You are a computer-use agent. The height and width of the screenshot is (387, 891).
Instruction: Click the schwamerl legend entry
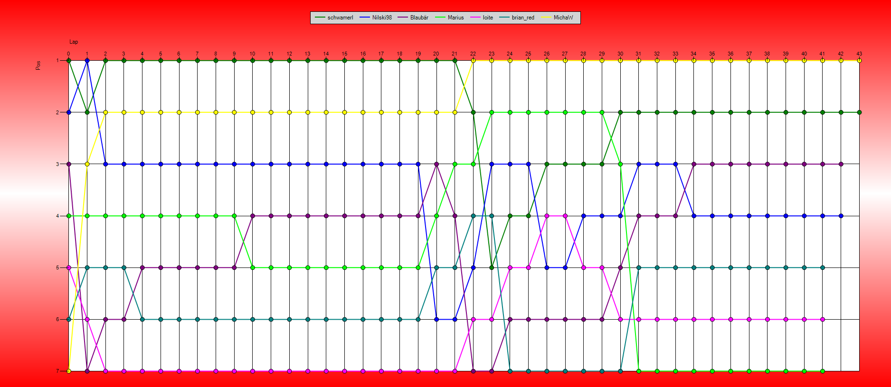334,18
